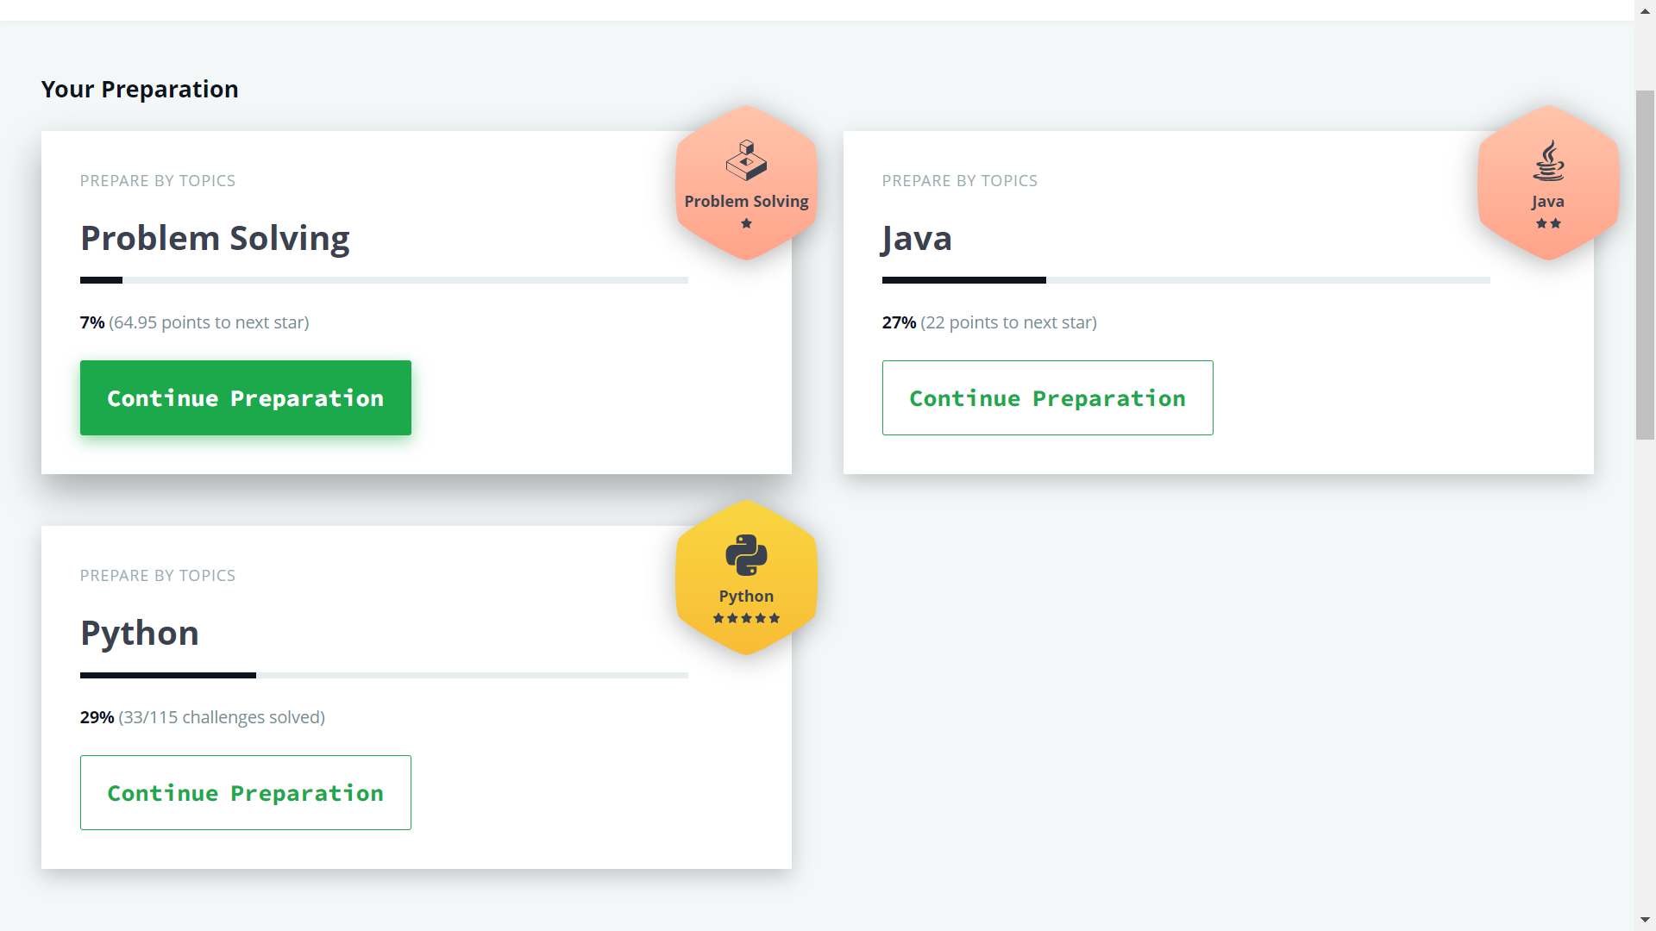This screenshot has height=931, width=1656.
Task: Click the vertical scrollbar thumb
Action: 1646,265
